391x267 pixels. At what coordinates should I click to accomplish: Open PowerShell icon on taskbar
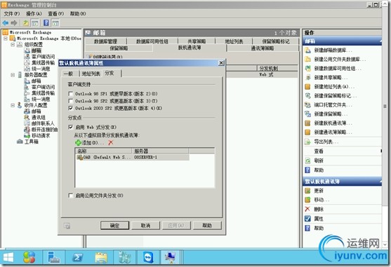77,257
